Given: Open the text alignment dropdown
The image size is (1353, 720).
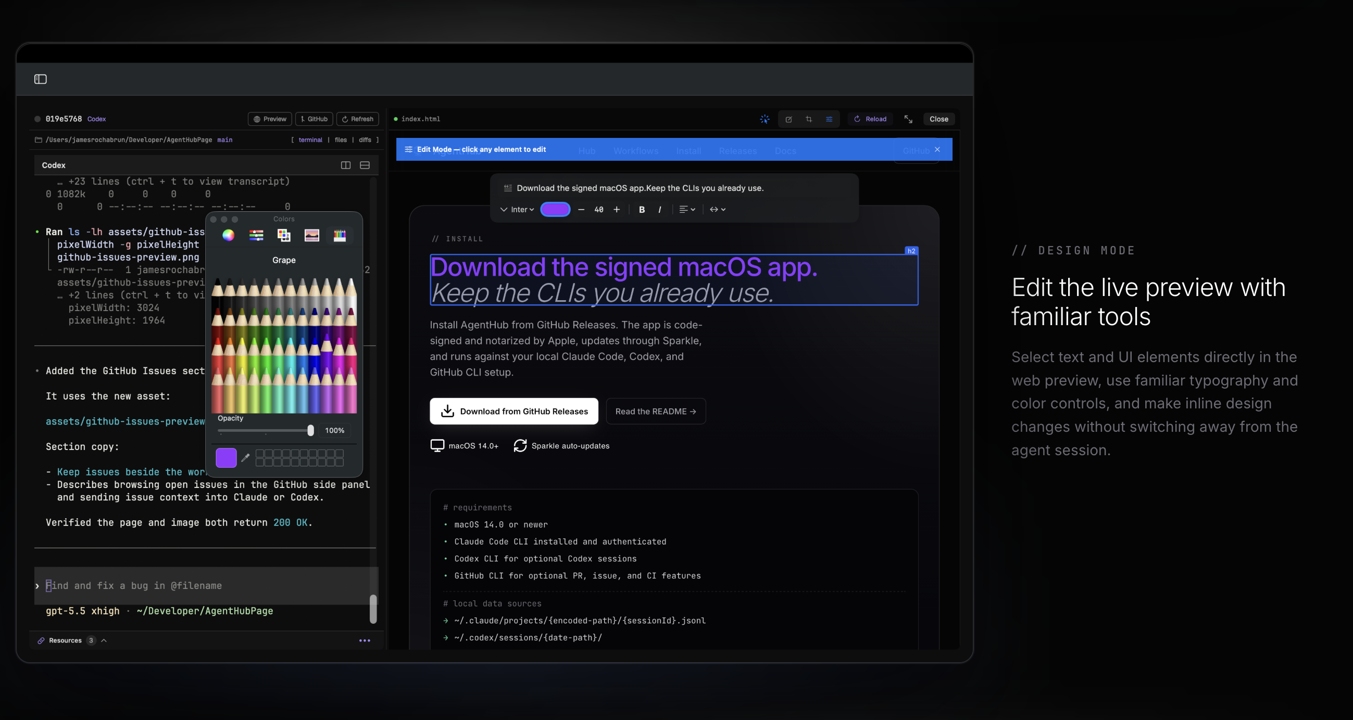Looking at the screenshot, I should [687, 209].
